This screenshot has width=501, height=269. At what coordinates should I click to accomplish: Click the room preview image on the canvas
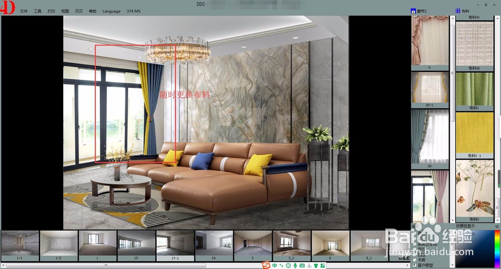point(206,122)
